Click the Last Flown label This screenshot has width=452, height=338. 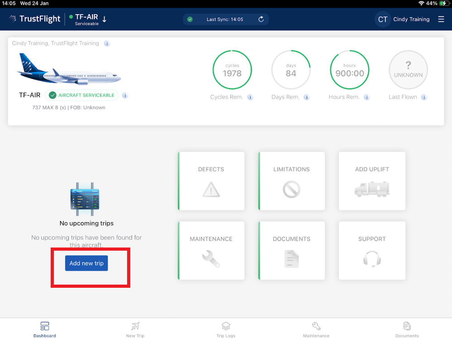[x=403, y=97]
